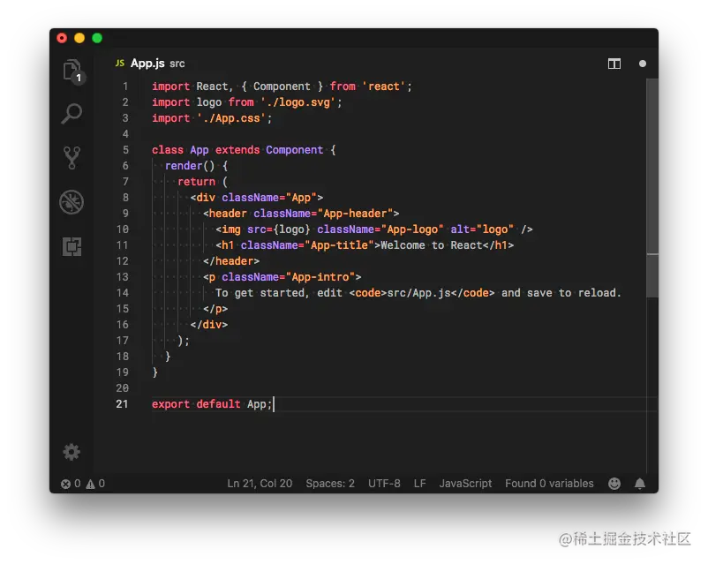Image resolution: width=708 pixels, height=564 pixels.
Task: Click line 21 export default App code
Action: pos(212,404)
